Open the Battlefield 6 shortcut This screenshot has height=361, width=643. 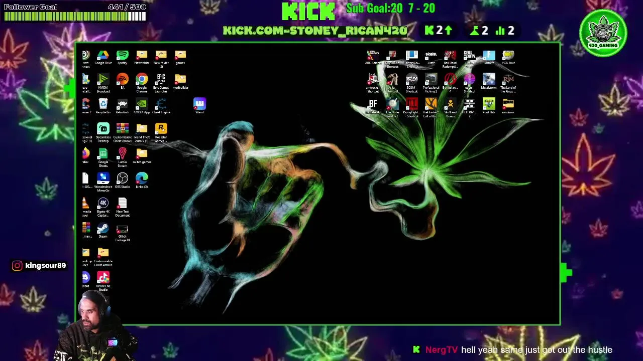373,106
